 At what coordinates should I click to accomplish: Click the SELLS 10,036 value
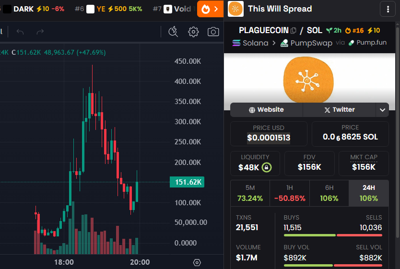pyautogui.click(x=371, y=227)
